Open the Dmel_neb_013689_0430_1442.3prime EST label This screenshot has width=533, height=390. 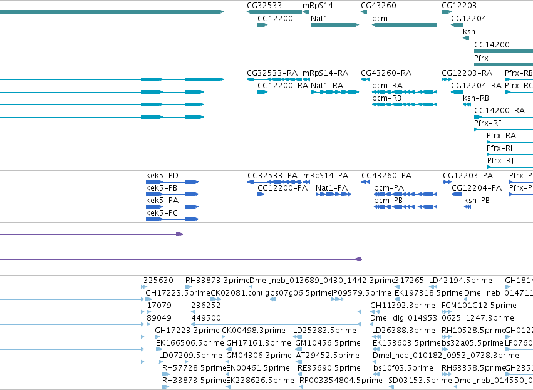(x=322, y=281)
